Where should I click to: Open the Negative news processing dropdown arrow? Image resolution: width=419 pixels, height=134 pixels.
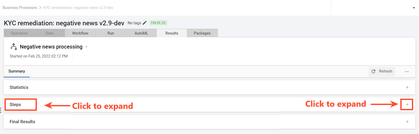86,47
